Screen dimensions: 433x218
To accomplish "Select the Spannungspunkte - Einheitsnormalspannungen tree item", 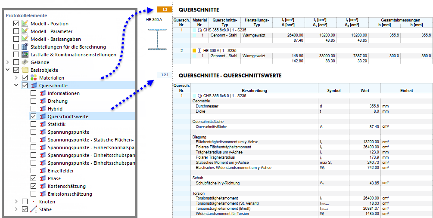I will point(91,147).
